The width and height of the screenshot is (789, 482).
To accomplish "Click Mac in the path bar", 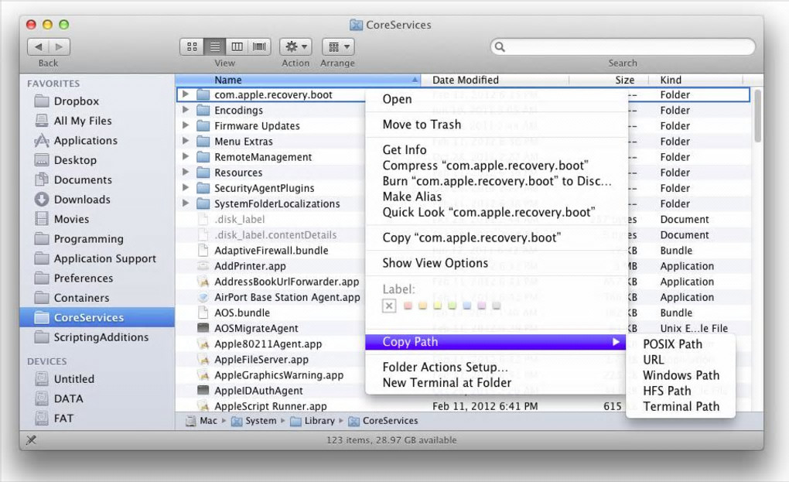I will click(202, 421).
